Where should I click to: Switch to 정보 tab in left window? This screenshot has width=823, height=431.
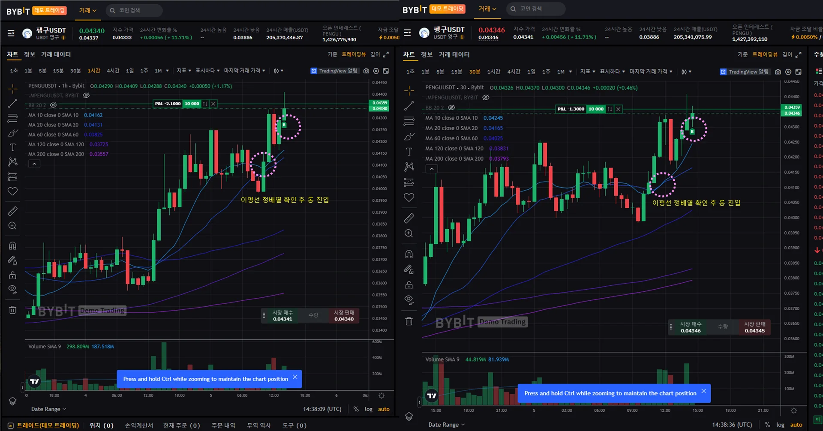tap(30, 54)
